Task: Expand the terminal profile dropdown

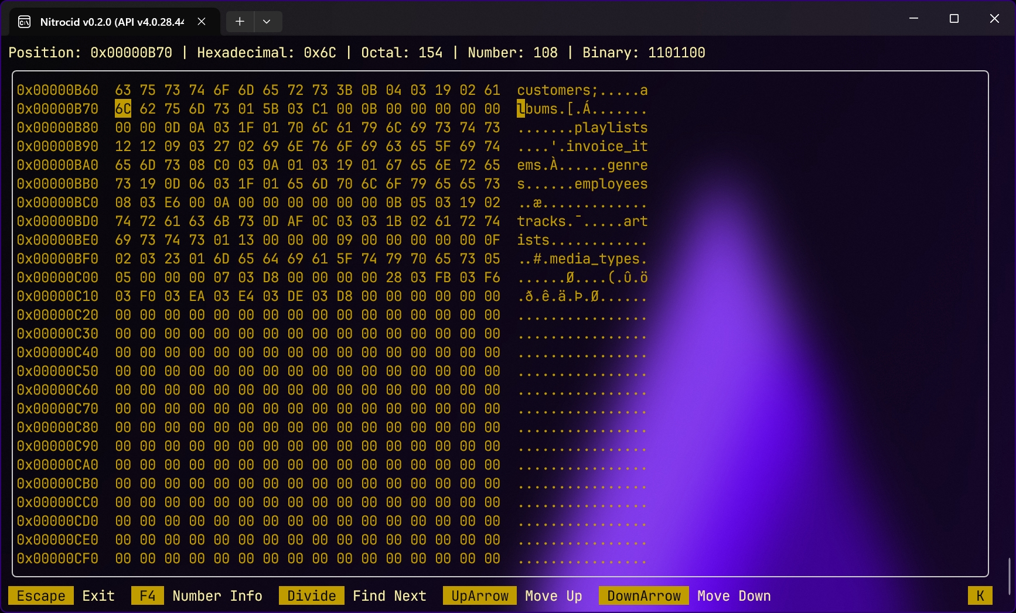Action: tap(267, 22)
